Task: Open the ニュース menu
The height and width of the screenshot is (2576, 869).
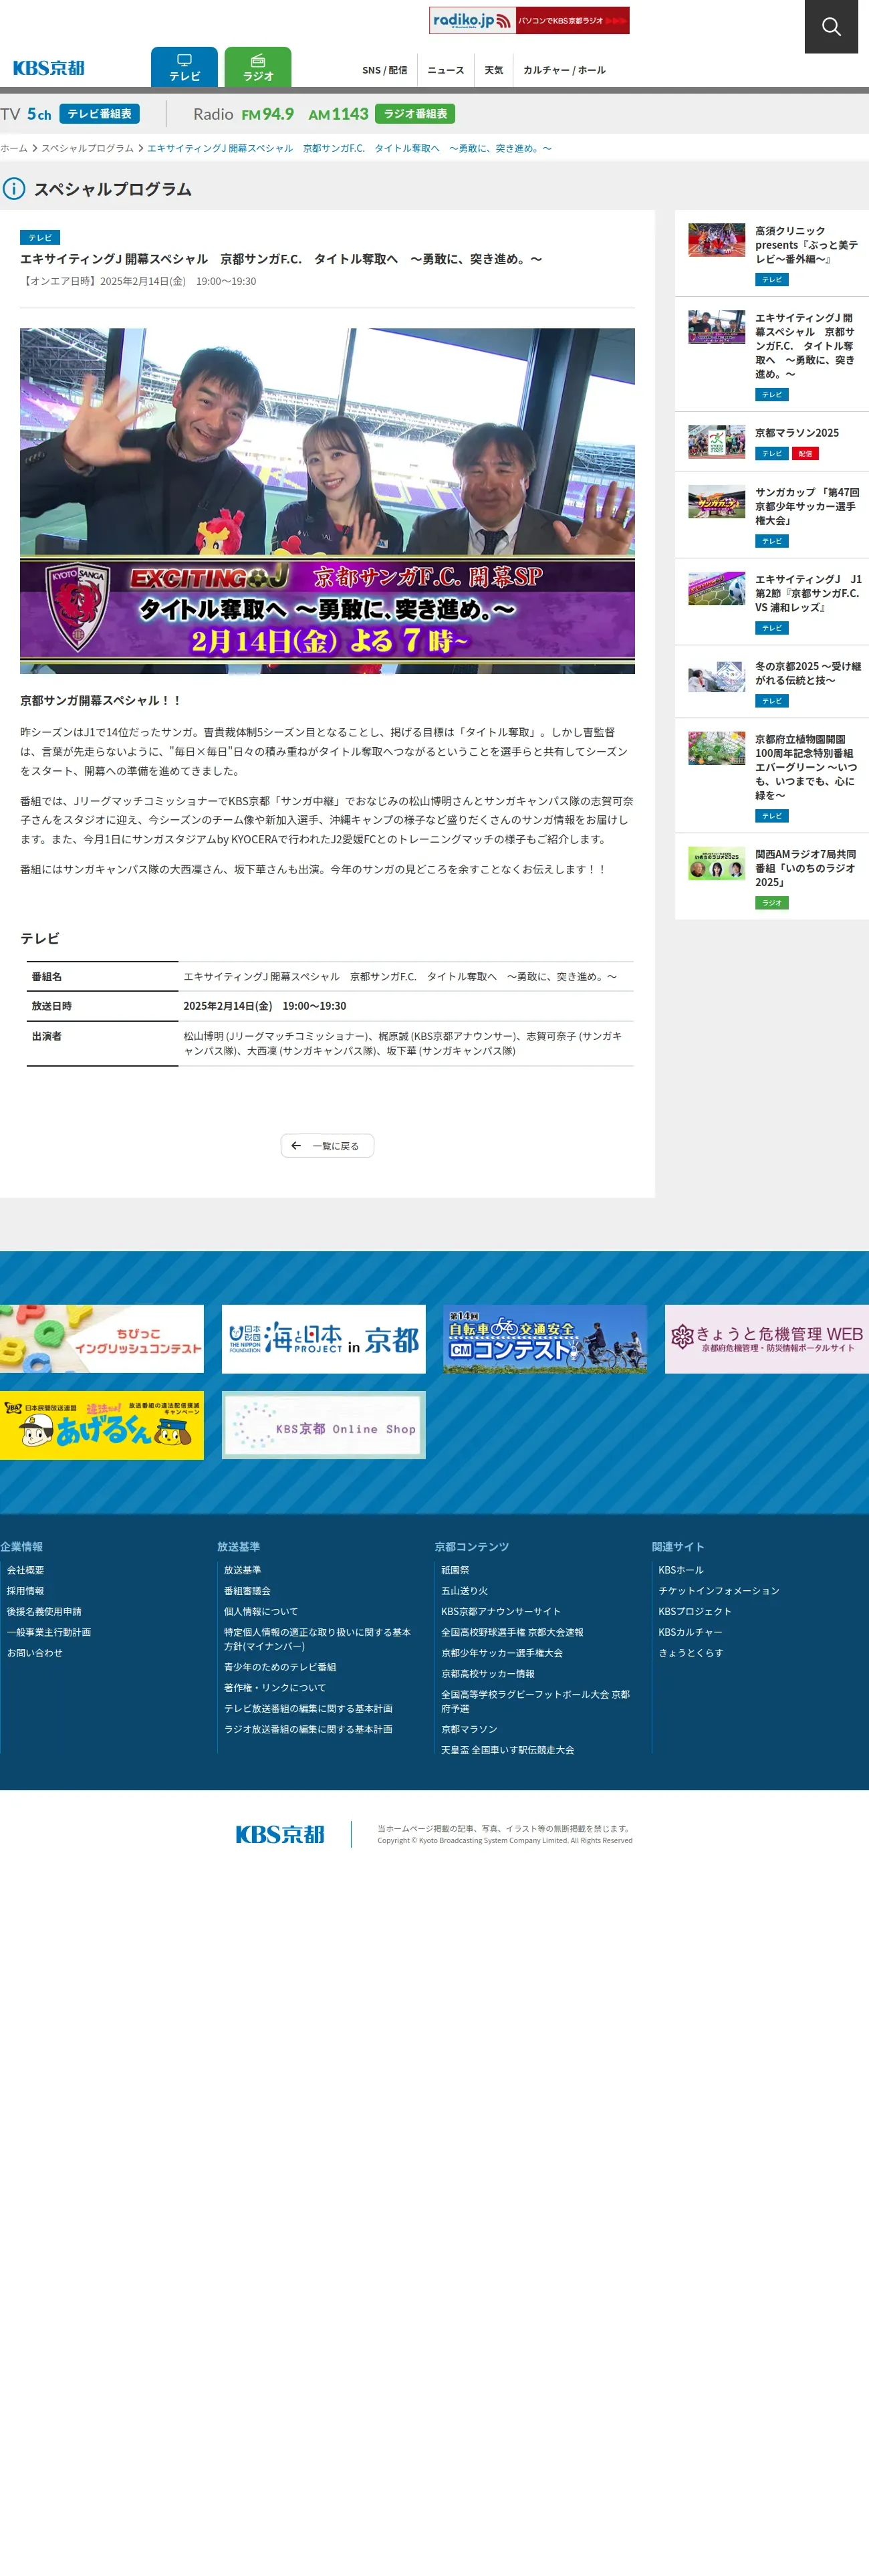Action: pyautogui.click(x=445, y=70)
